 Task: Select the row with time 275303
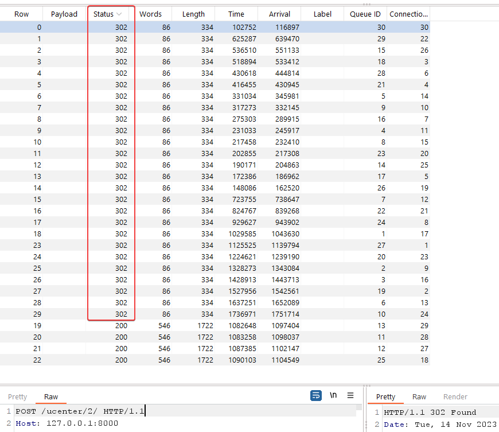(x=215, y=119)
